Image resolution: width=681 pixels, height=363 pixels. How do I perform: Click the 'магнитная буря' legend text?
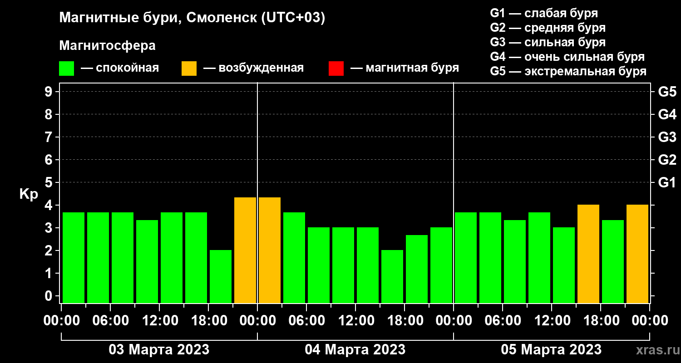point(412,68)
